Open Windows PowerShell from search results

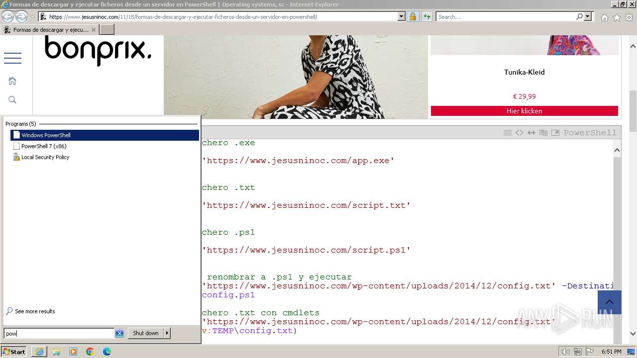pyautogui.click(x=105, y=135)
